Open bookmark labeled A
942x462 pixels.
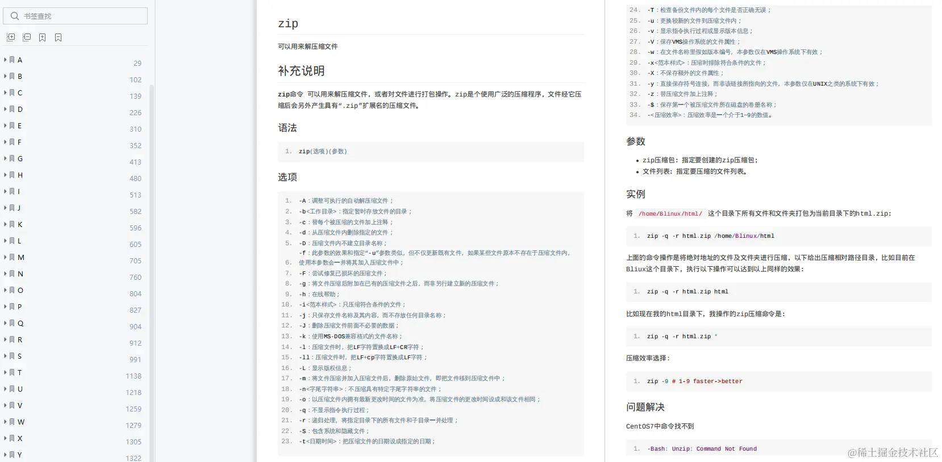[x=20, y=60]
